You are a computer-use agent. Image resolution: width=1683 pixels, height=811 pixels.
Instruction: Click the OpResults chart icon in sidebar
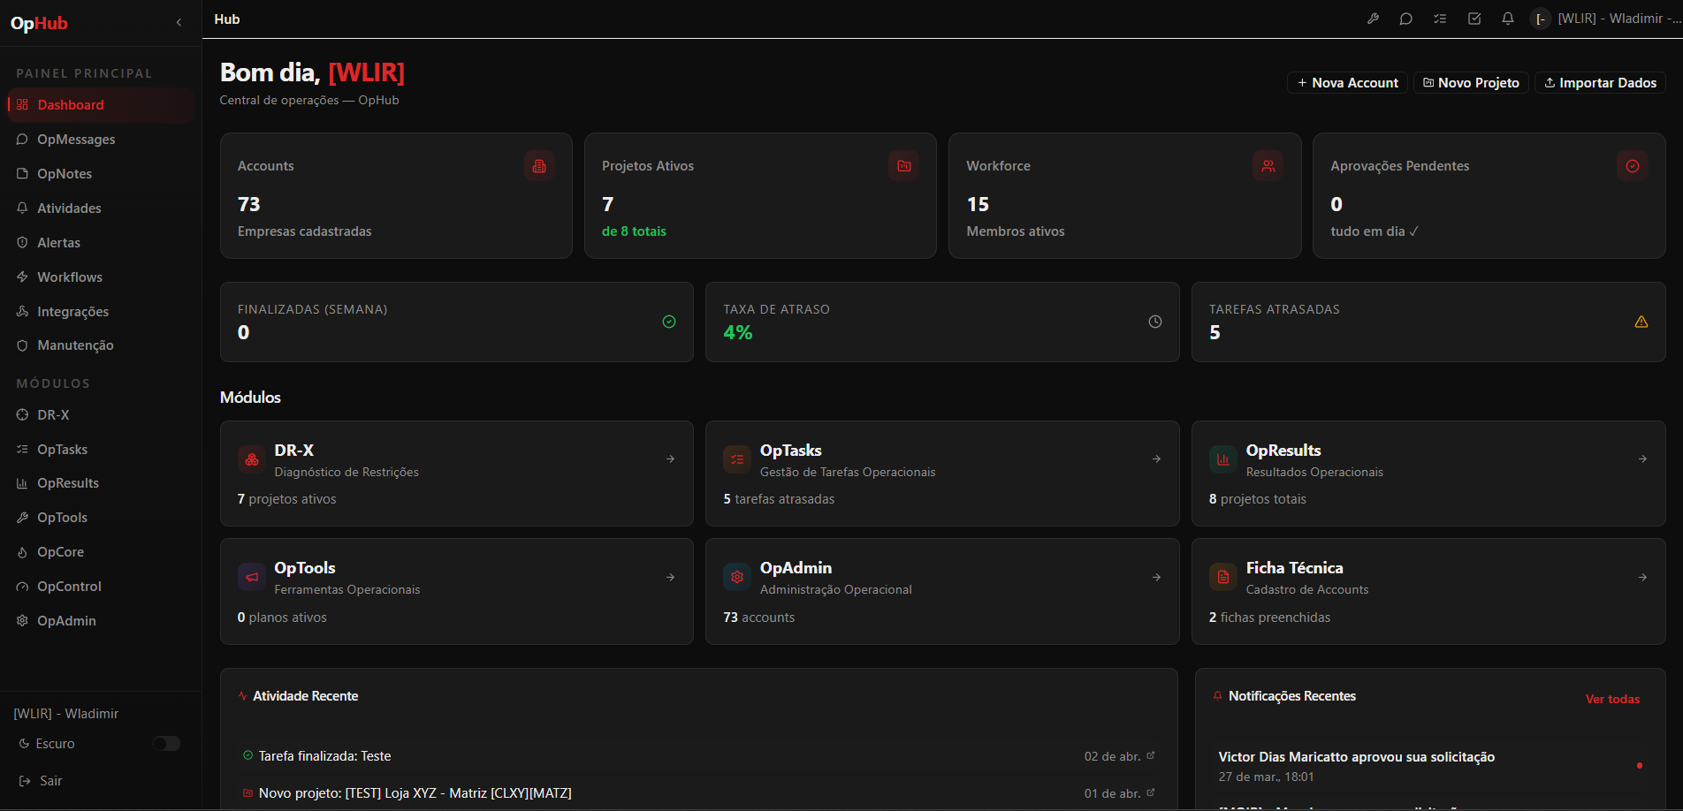pos(21,483)
